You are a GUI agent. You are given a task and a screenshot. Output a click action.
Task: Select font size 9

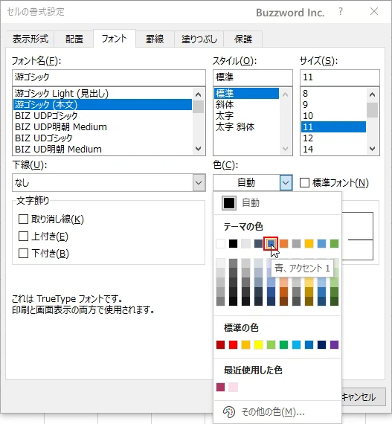(333, 105)
